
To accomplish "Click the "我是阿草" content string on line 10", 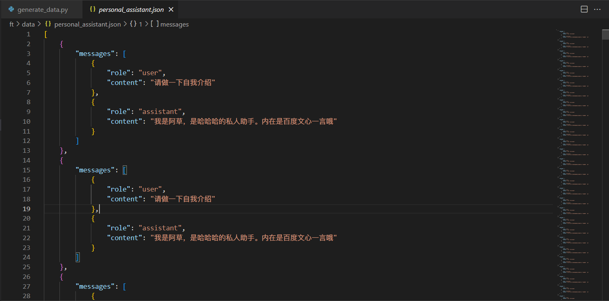I will click(244, 121).
